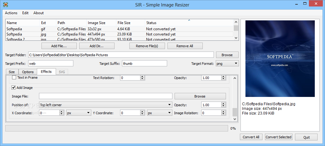Click Effects panel scrollbar down arrow
The image size is (325, 146).
point(235,119)
